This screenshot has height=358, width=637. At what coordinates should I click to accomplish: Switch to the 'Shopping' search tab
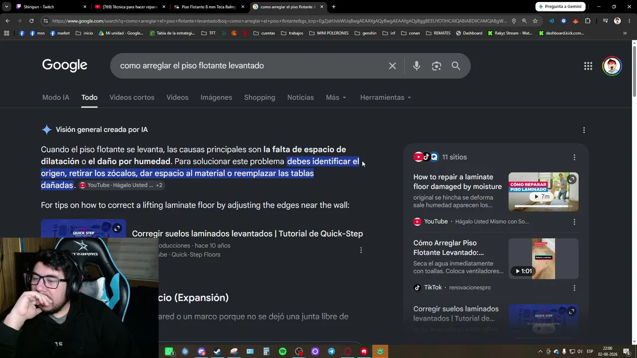pyautogui.click(x=259, y=97)
